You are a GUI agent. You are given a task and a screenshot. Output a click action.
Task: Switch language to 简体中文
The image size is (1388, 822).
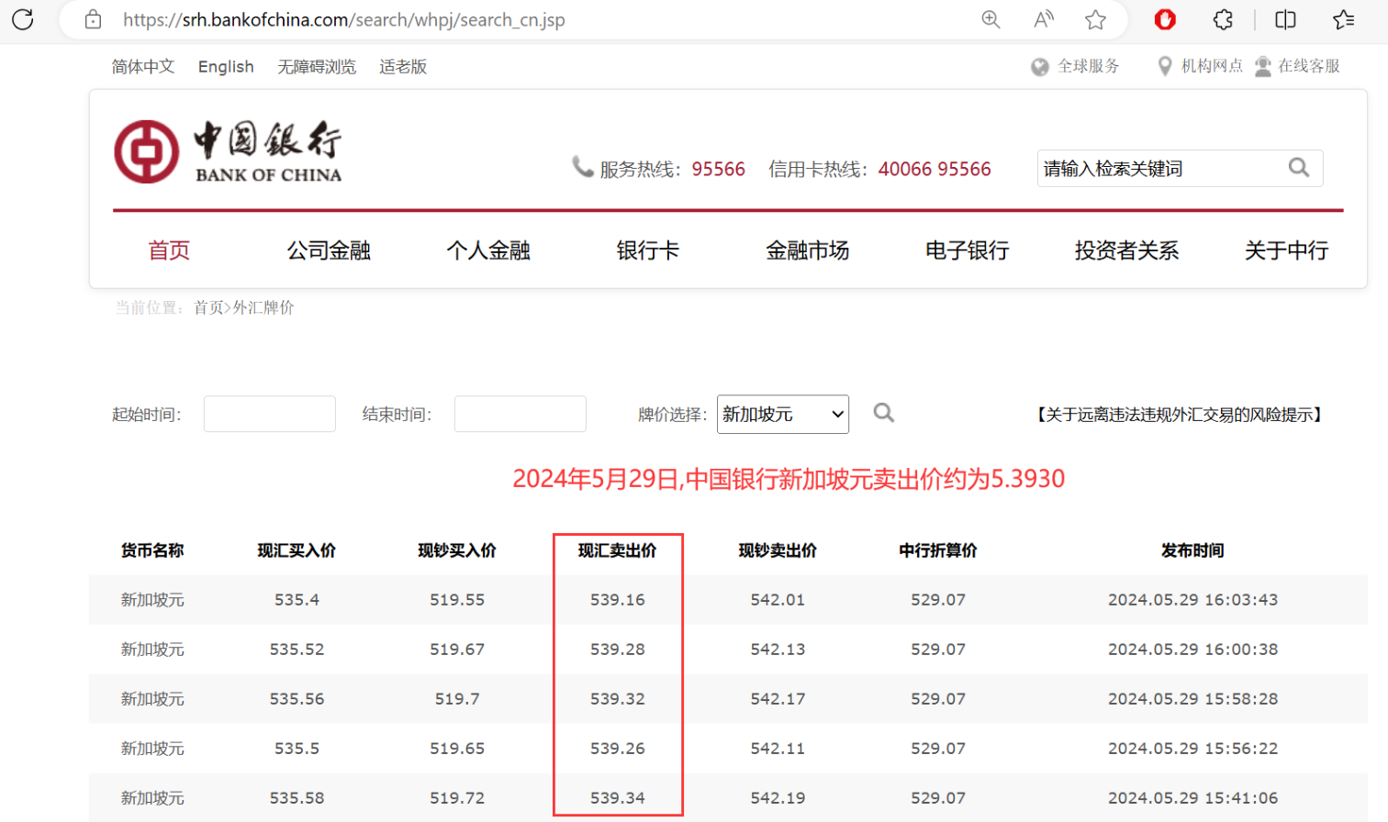point(143,66)
